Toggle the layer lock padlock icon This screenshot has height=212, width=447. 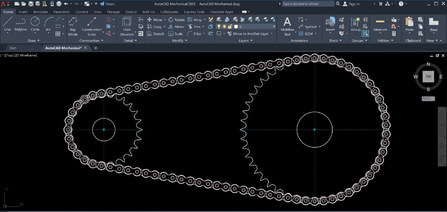tap(230, 26)
